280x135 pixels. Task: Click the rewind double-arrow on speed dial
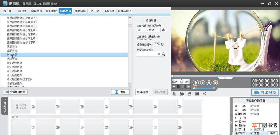[x=174, y=86]
